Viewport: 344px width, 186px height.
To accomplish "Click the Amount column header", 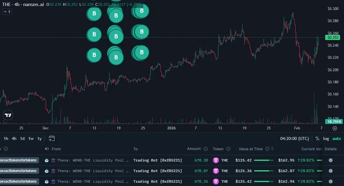I will [x=194, y=149].
